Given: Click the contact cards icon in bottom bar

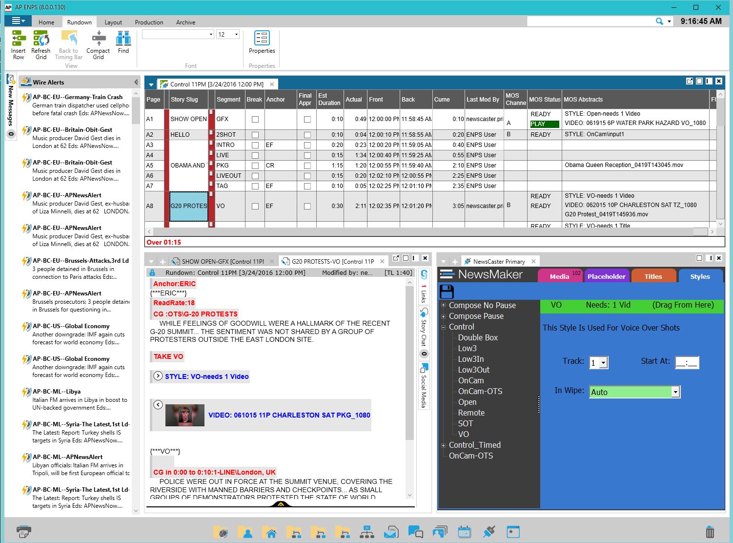Looking at the screenshot, I should [x=440, y=531].
